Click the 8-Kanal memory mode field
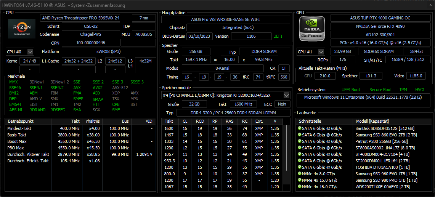 click(223, 68)
